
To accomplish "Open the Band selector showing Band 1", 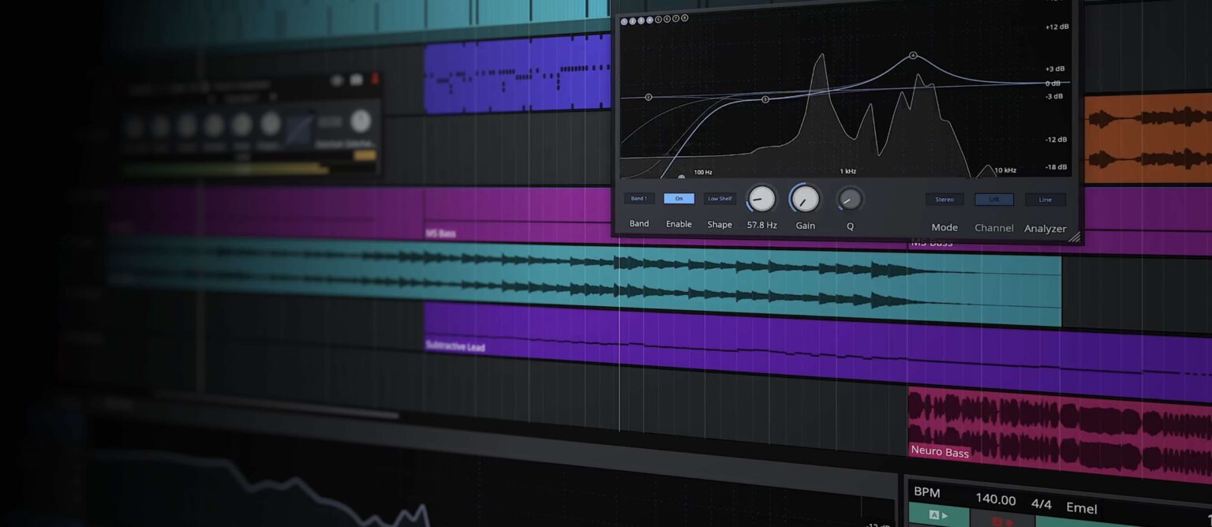I will [638, 198].
